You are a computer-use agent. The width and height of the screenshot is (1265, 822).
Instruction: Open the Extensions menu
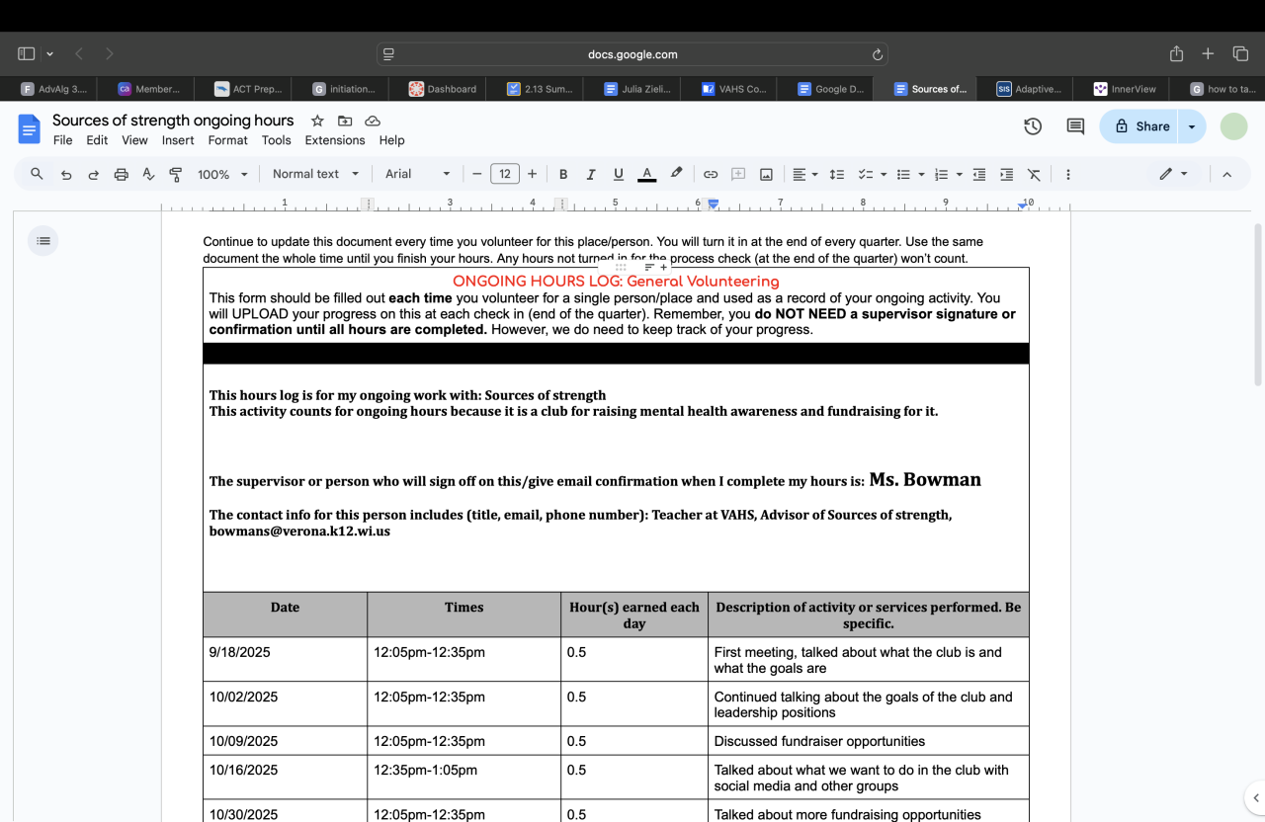(x=335, y=140)
